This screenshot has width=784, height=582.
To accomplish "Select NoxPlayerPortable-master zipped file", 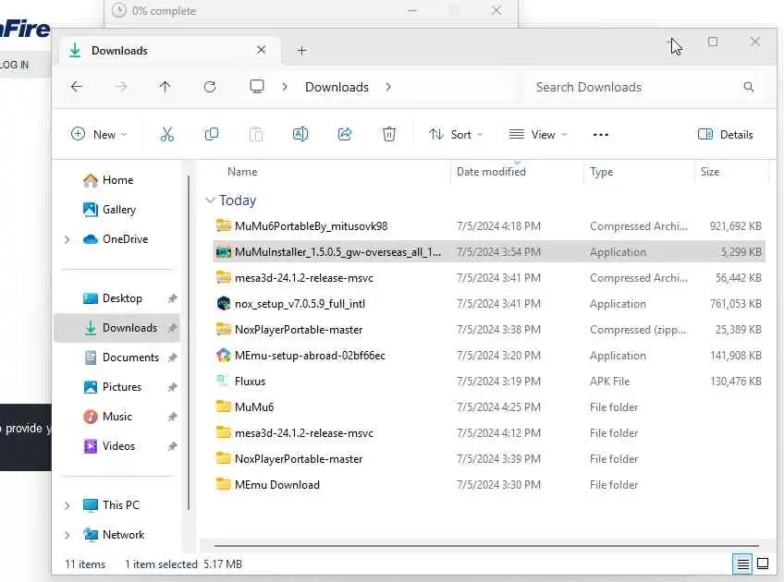I will 487,330.
